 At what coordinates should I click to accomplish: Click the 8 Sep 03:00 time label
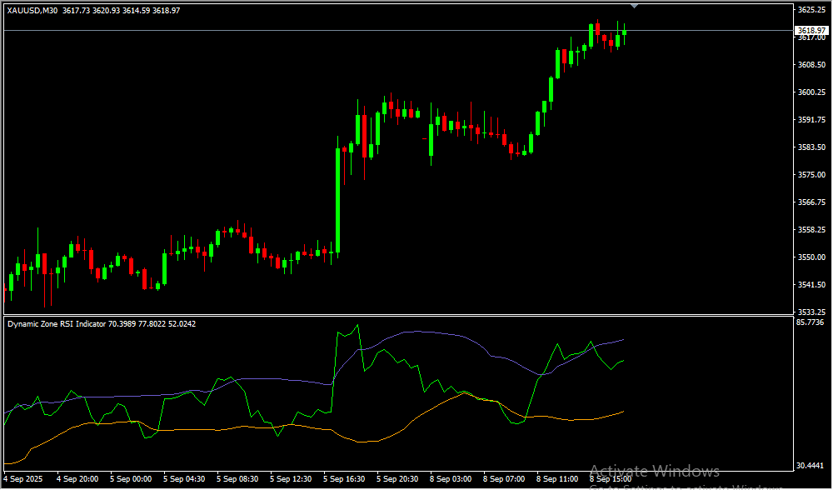coord(451,479)
